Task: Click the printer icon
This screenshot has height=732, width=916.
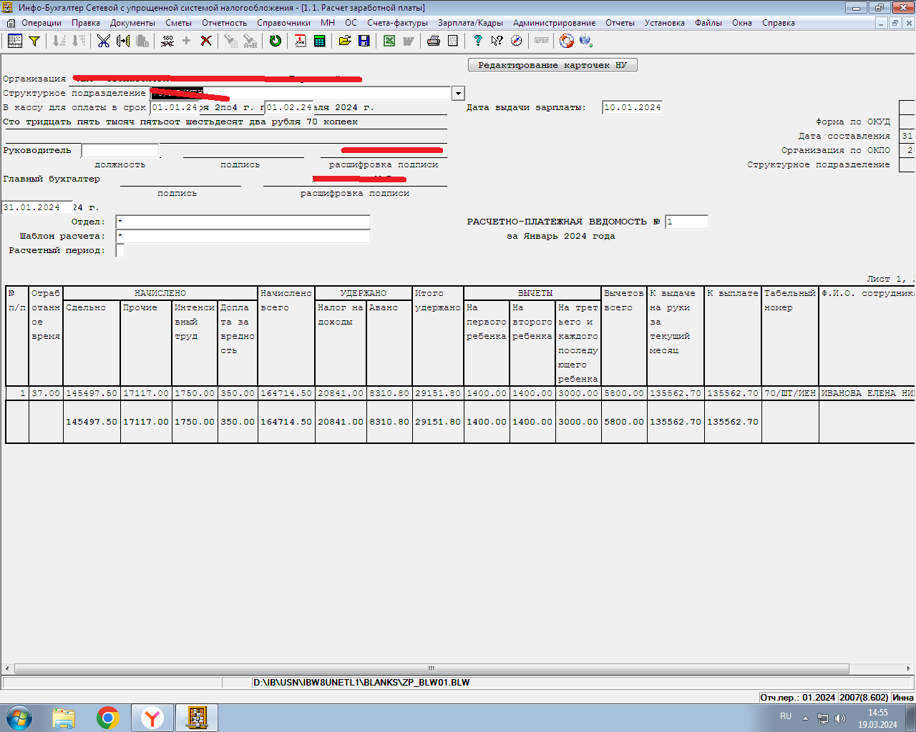Action: coord(434,41)
